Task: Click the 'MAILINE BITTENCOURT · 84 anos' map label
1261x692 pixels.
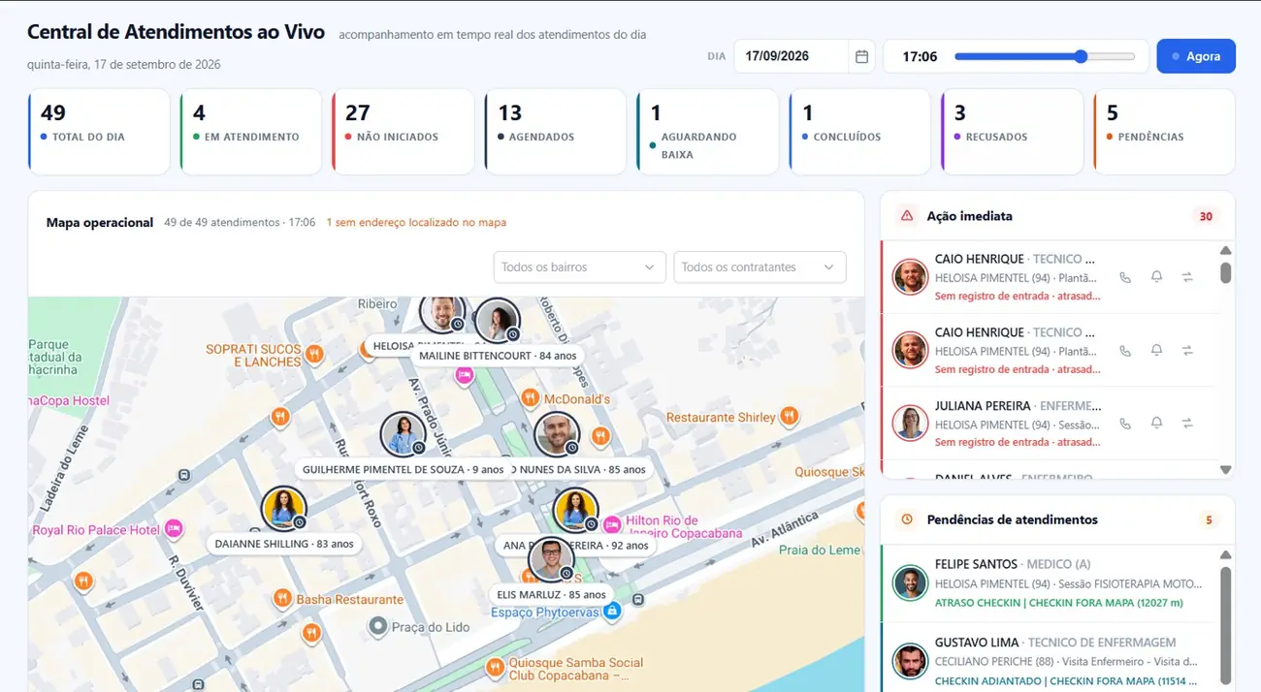Action: pyautogui.click(x=498, y=356)
